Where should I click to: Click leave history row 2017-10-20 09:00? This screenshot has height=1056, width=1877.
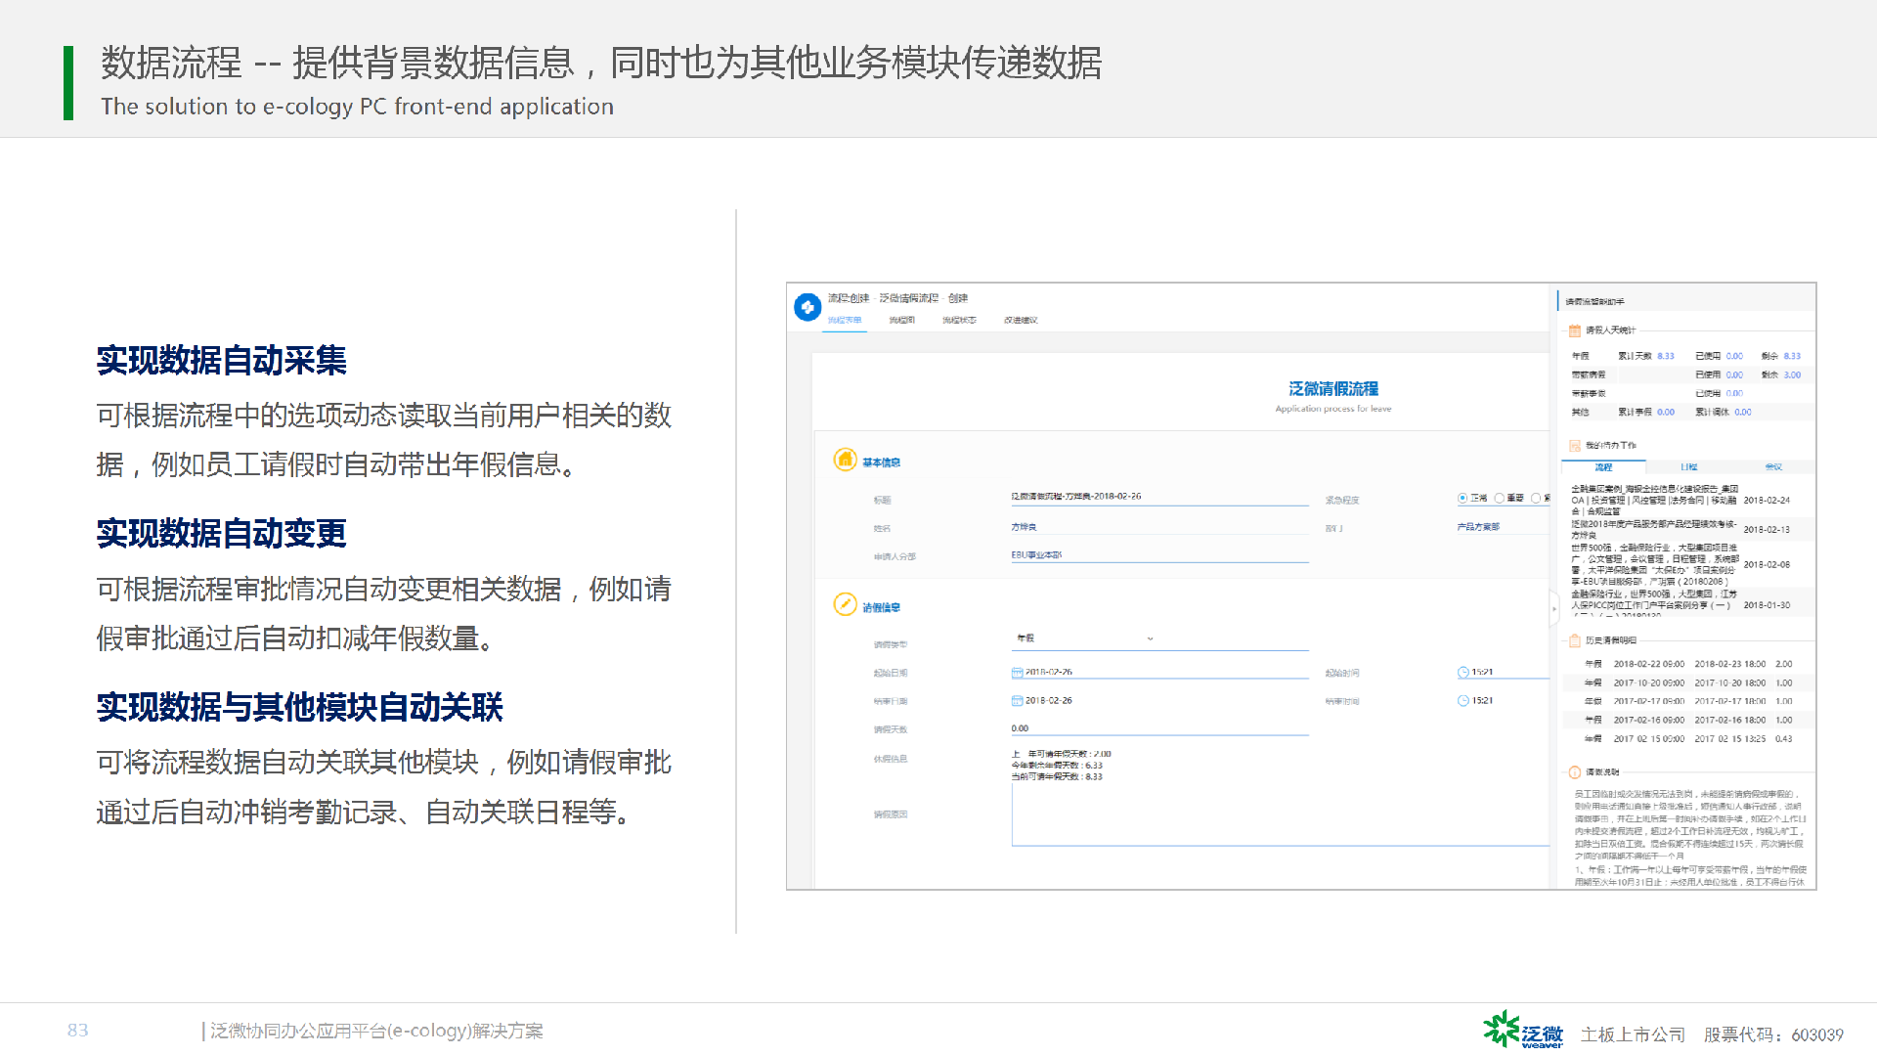pos(1688,683)
